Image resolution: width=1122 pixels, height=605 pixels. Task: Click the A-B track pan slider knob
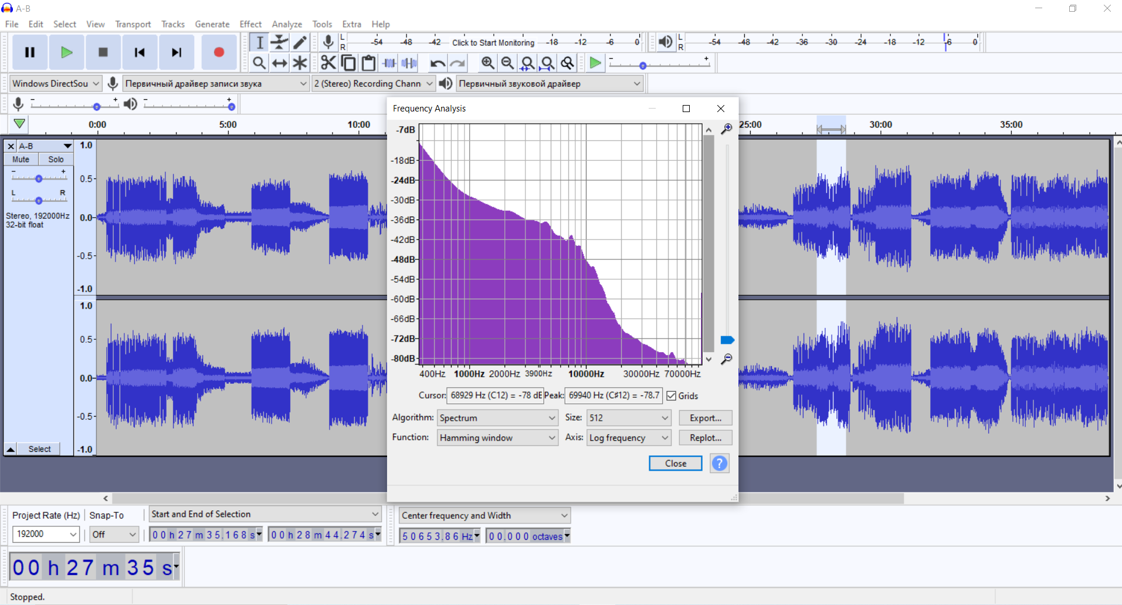[39, 200]
